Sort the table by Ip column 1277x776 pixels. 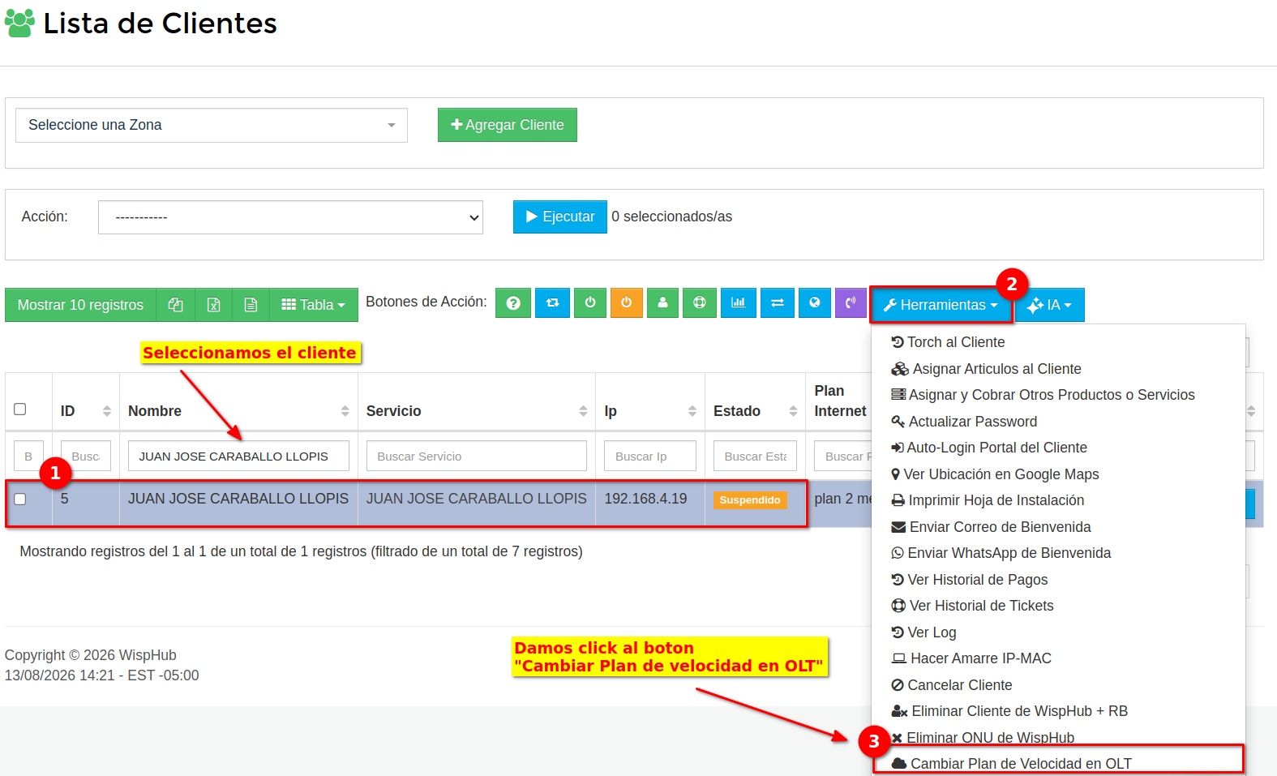692,411
